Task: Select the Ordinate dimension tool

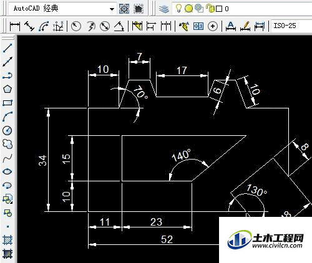Action: pos(58,26)
